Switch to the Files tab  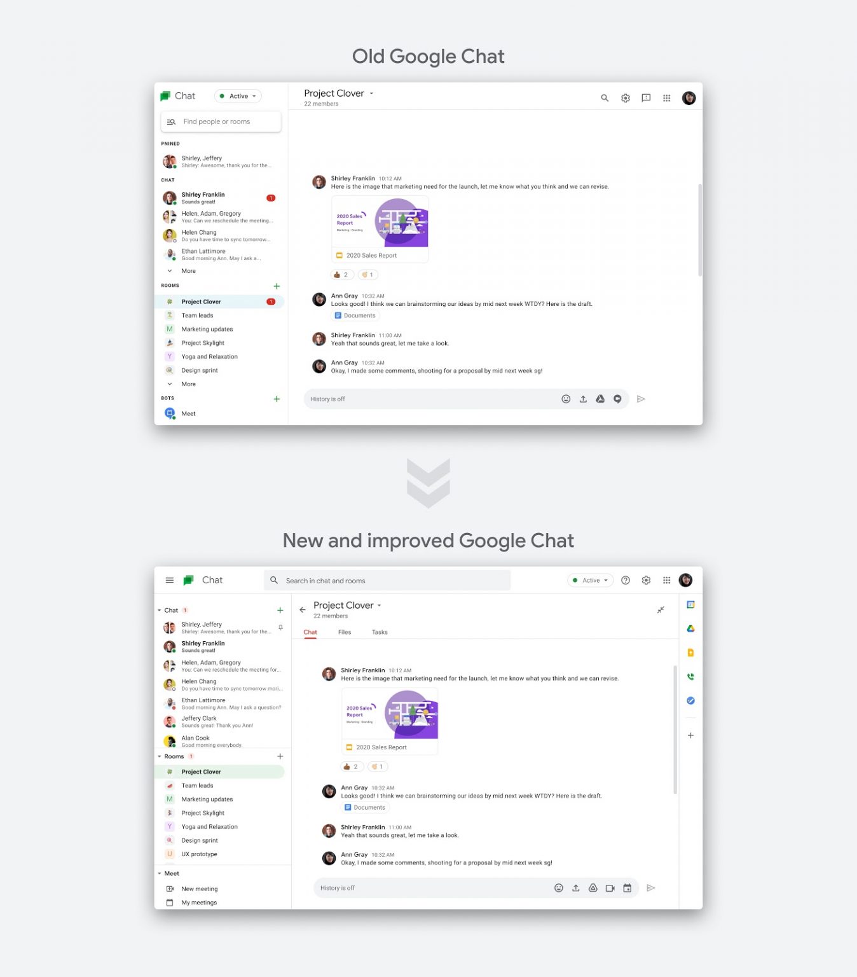pos(345,632)
